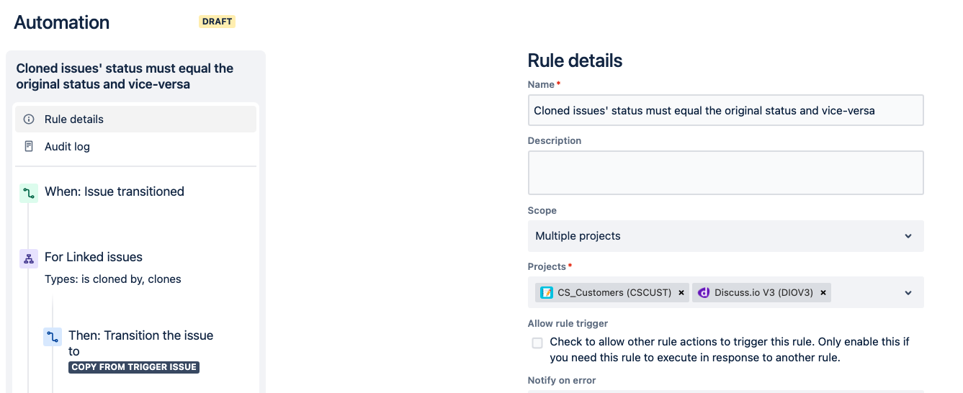963x393 pixels.
Task: Select the When: Issue transitioned step
Action: click(x=115, y=191)
